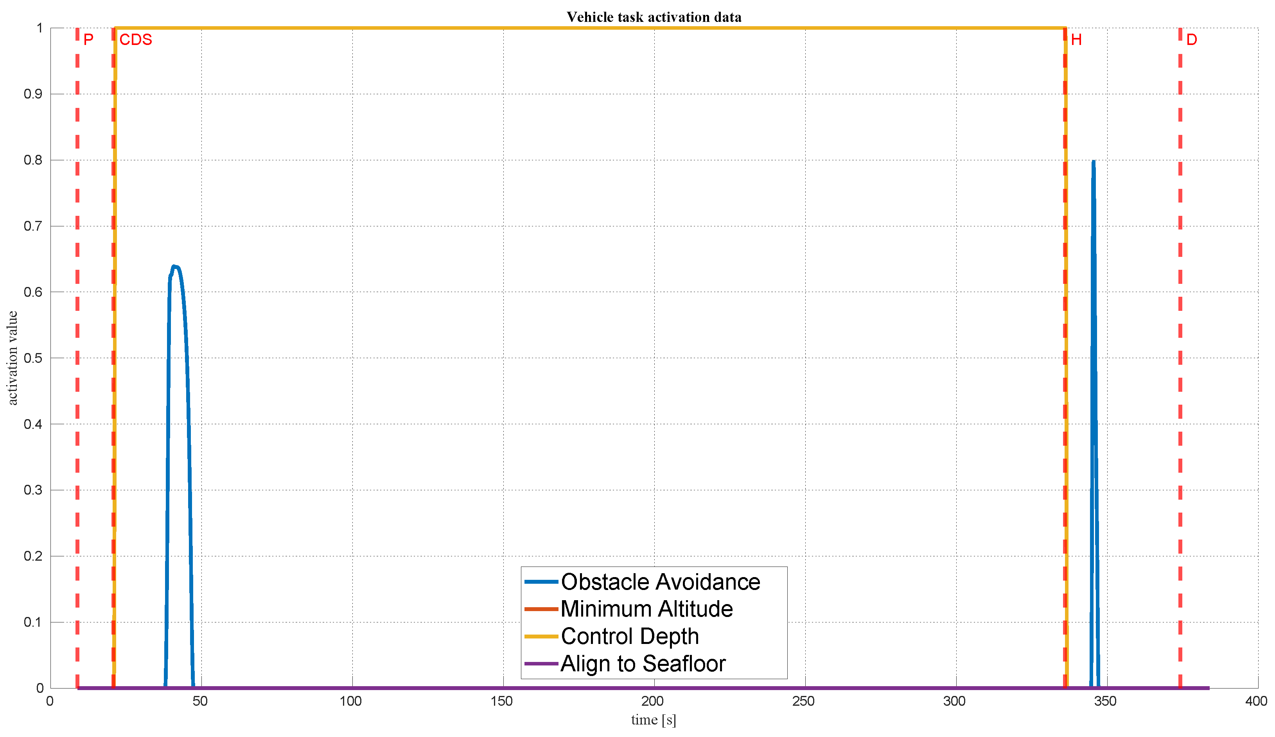The height and width of the screenshot is (737, 1275).
Task: Click the activation value y-axis label
Action: point(12,358)
